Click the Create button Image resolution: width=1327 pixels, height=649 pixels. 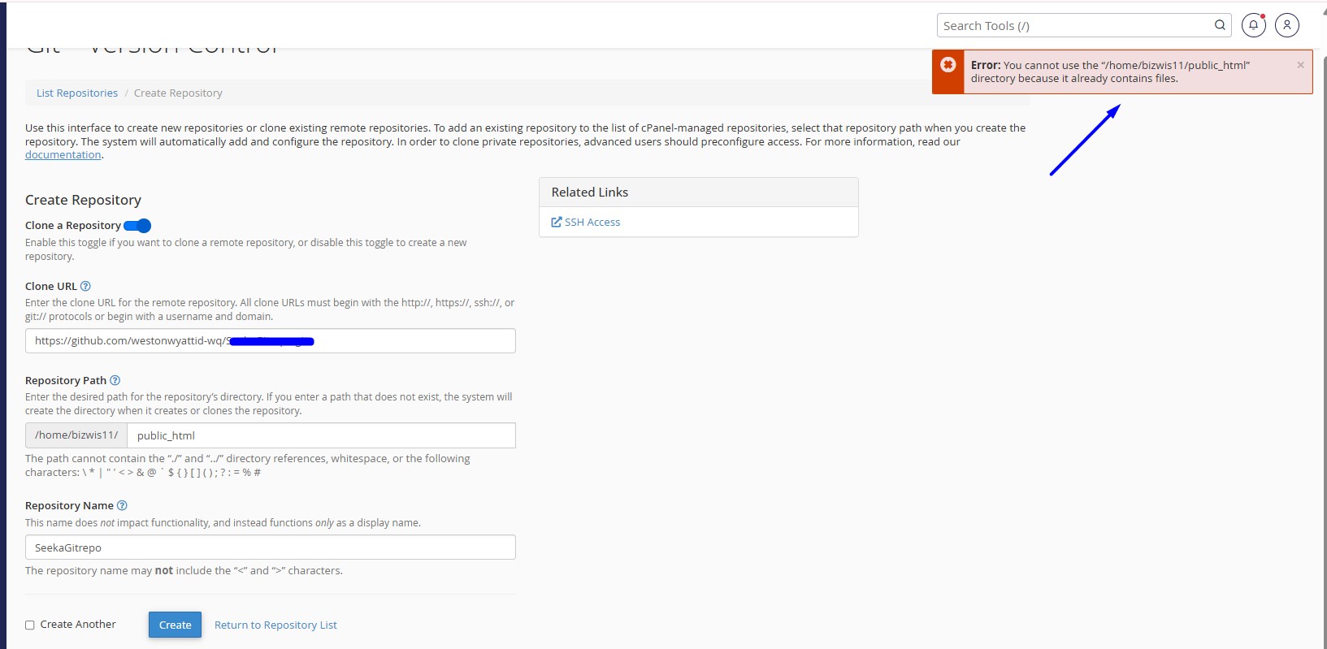tap(175, 625)
